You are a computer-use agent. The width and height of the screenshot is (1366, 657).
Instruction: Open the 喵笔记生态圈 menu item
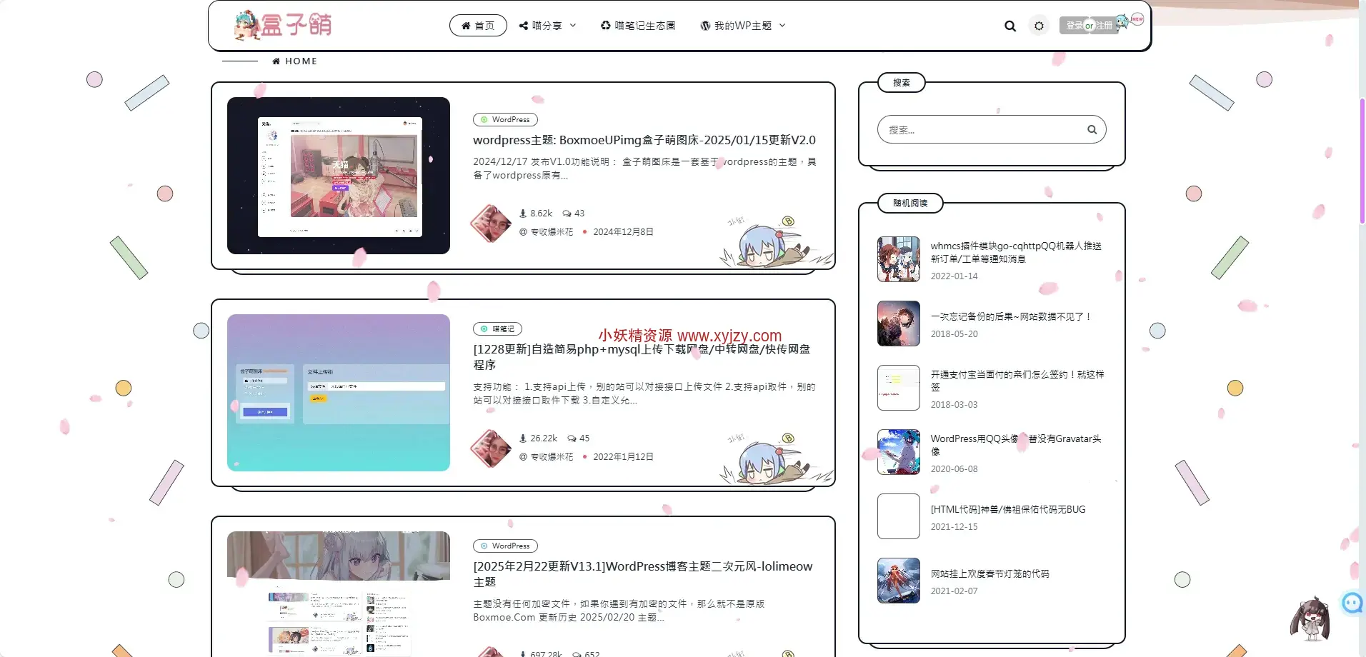click(x=638, y=26)
